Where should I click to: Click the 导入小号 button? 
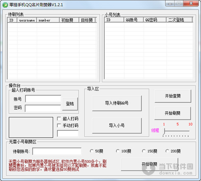click(117, 126)
